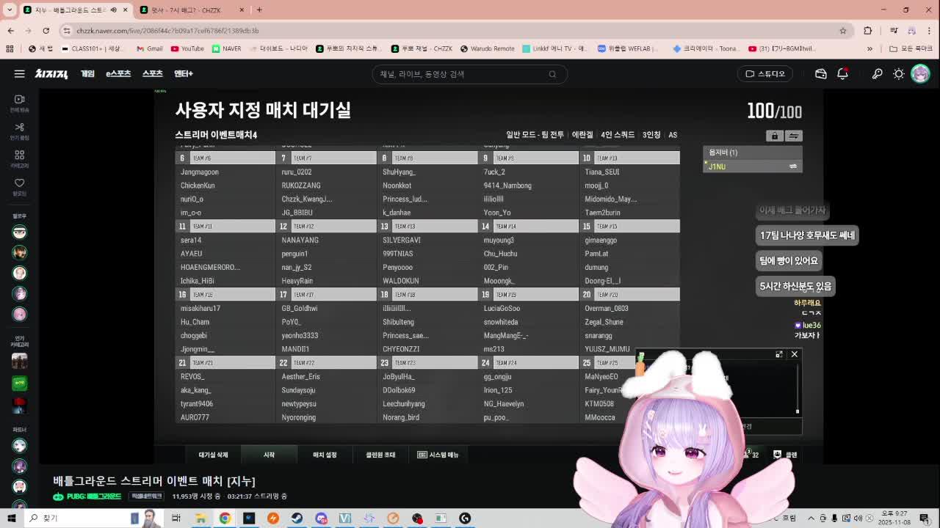
Task: Toggle dark mode with the sun icon
Action: click(x=897, y=73)
